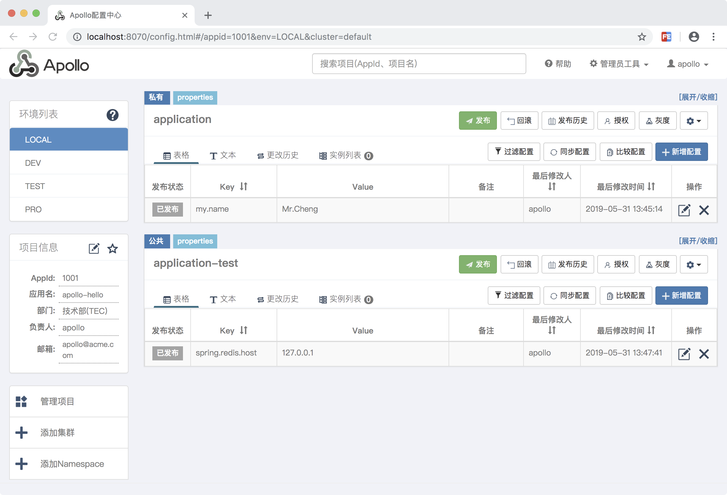Click 过滤配置 in application namespace
The image size is (727, 495).
coord(514,152)
